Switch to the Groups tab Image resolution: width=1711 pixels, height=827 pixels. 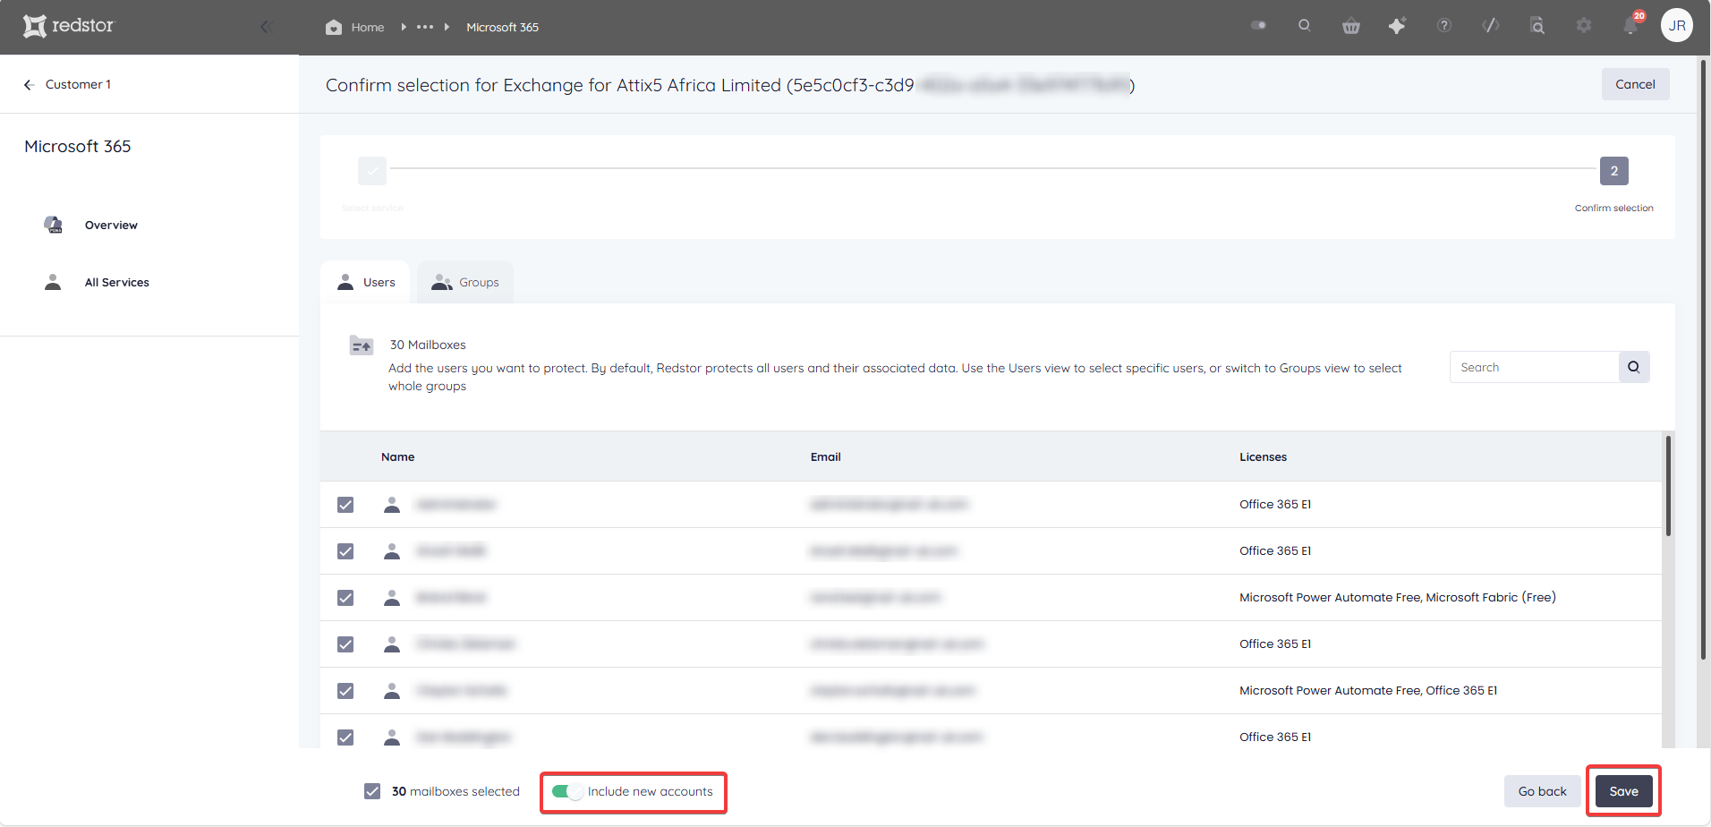coord(465,282)
